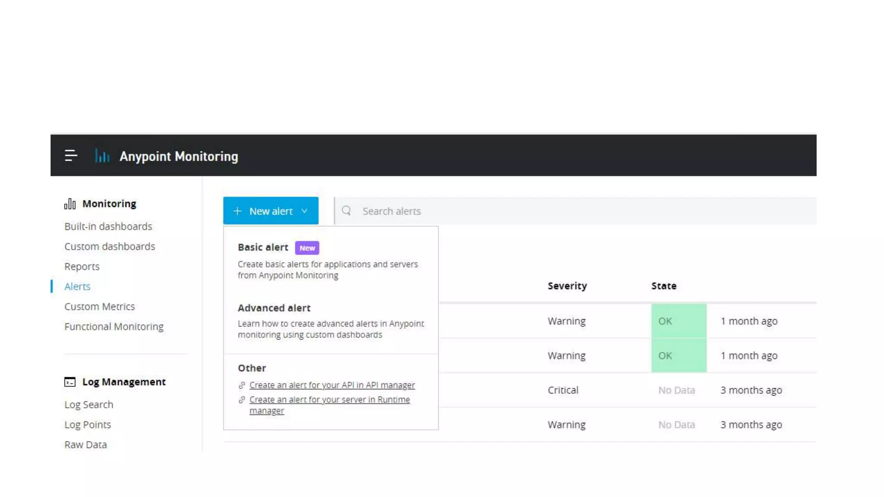Open Create an alert for your API link
The image size is (884, 497).
(x=332, y=385)
